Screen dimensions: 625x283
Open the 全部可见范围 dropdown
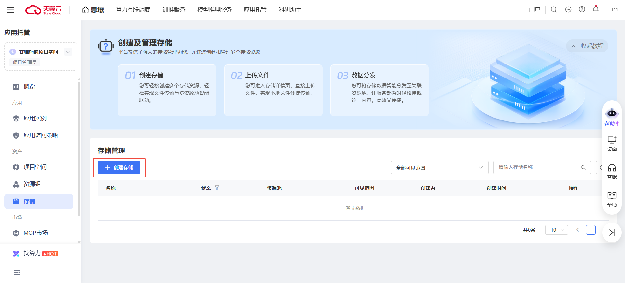coord(439,167)
